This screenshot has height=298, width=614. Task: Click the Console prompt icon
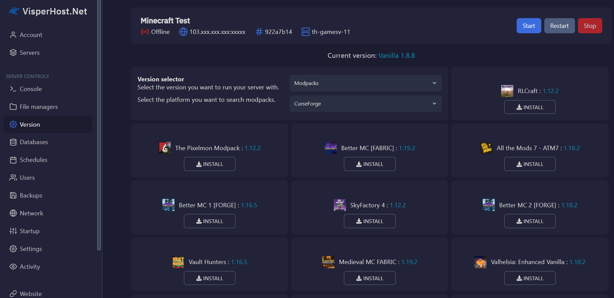tap(13, 89)
